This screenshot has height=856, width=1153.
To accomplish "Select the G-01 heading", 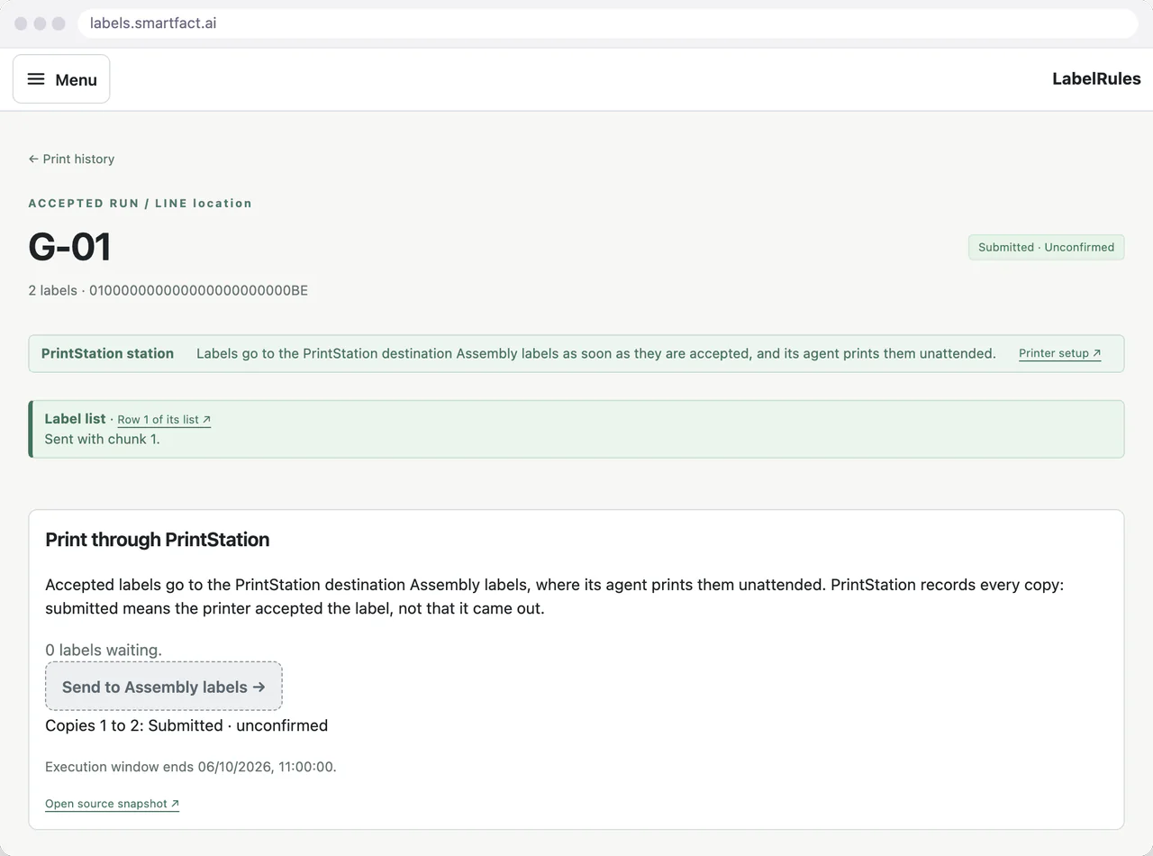I will (x=69, y=247).
